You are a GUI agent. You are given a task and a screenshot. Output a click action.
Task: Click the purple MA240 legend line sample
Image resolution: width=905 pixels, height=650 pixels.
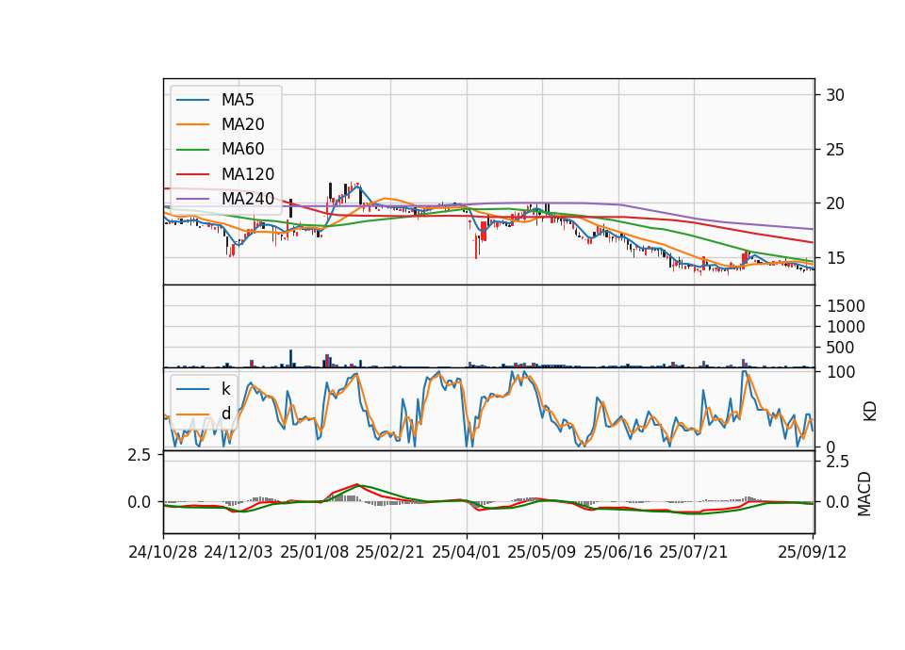coord(192,199)
